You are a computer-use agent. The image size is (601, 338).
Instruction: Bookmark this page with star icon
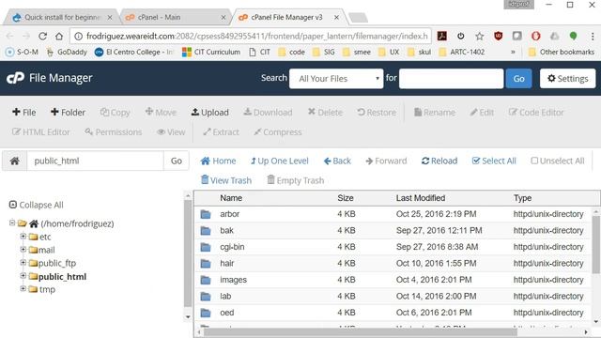[479, 36]
